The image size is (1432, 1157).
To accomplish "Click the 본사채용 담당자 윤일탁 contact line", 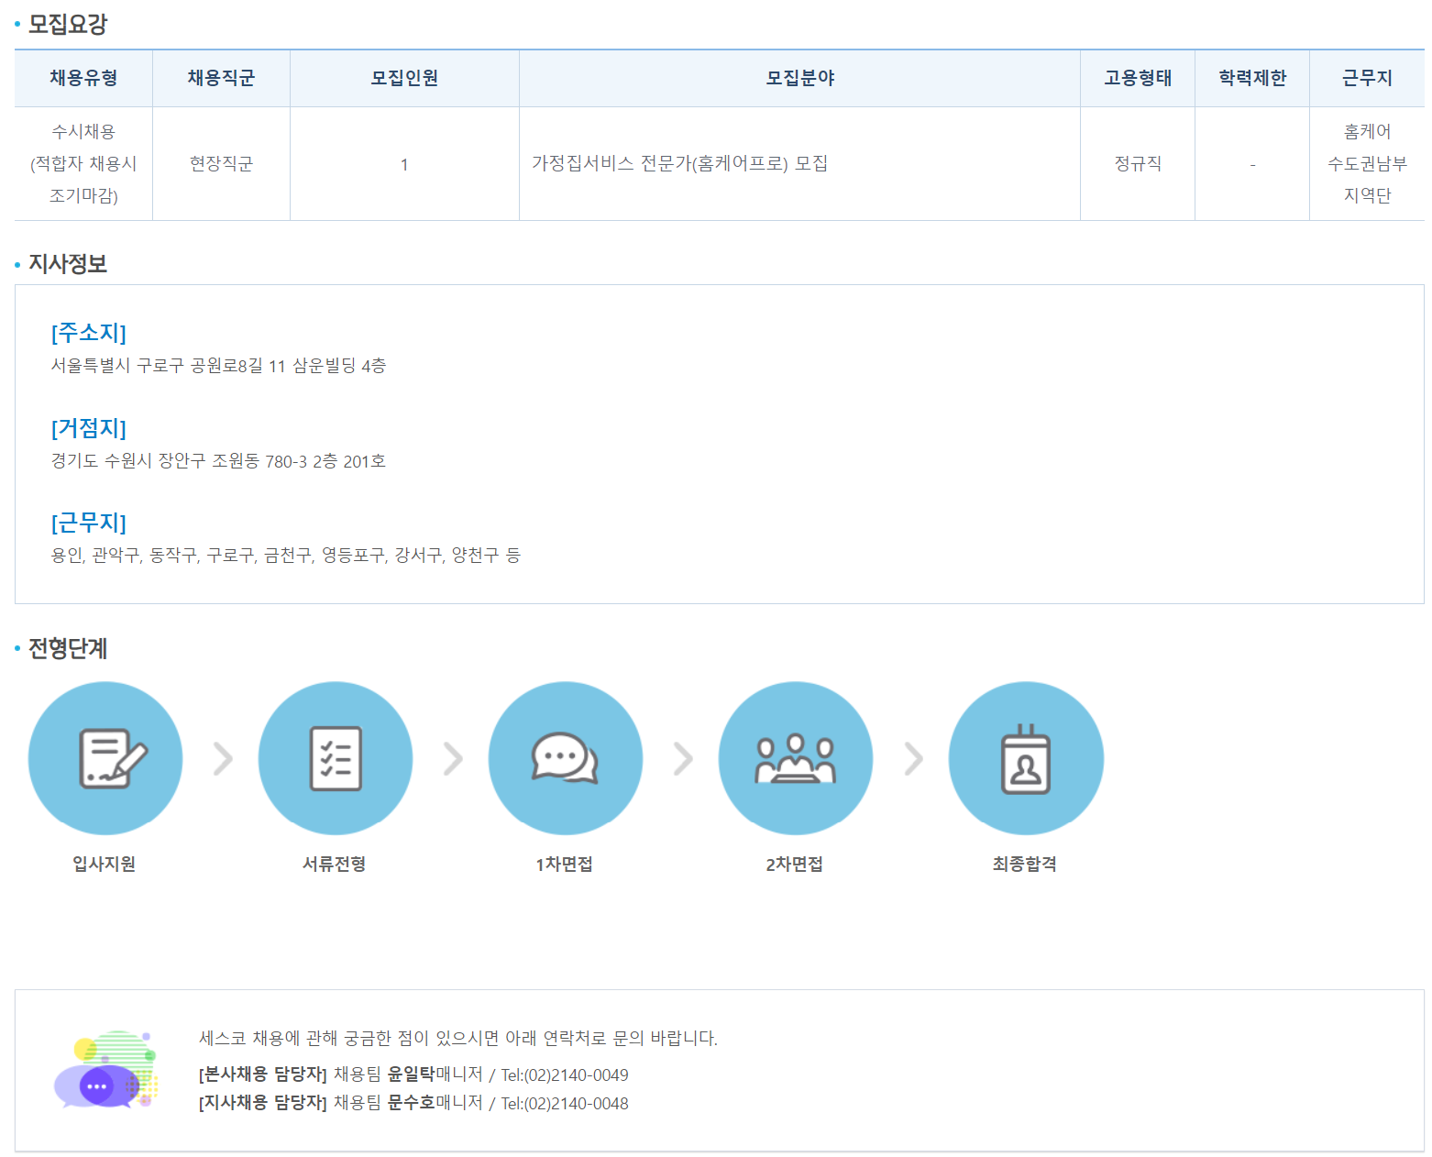I will pyautogui.click(x=413, y=1074).
